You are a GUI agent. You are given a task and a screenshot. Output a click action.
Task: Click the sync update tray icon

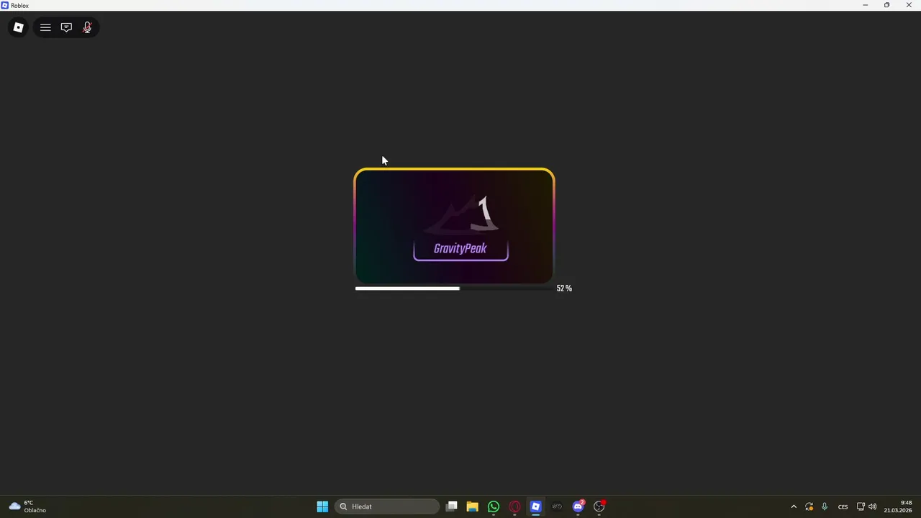[809, 506]
